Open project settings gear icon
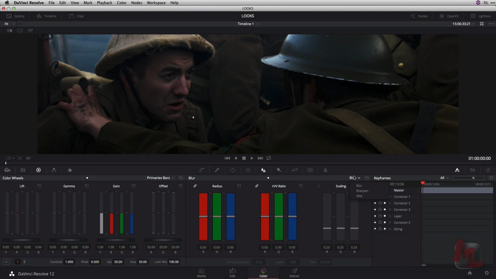Viewport: 496px width, 279px height. point(487,273)
